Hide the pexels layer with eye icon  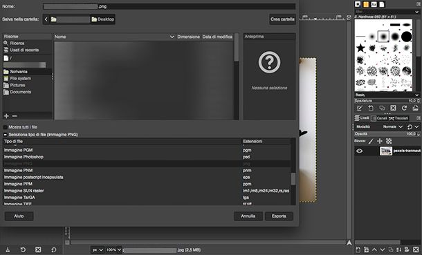[x=359, y=151]
